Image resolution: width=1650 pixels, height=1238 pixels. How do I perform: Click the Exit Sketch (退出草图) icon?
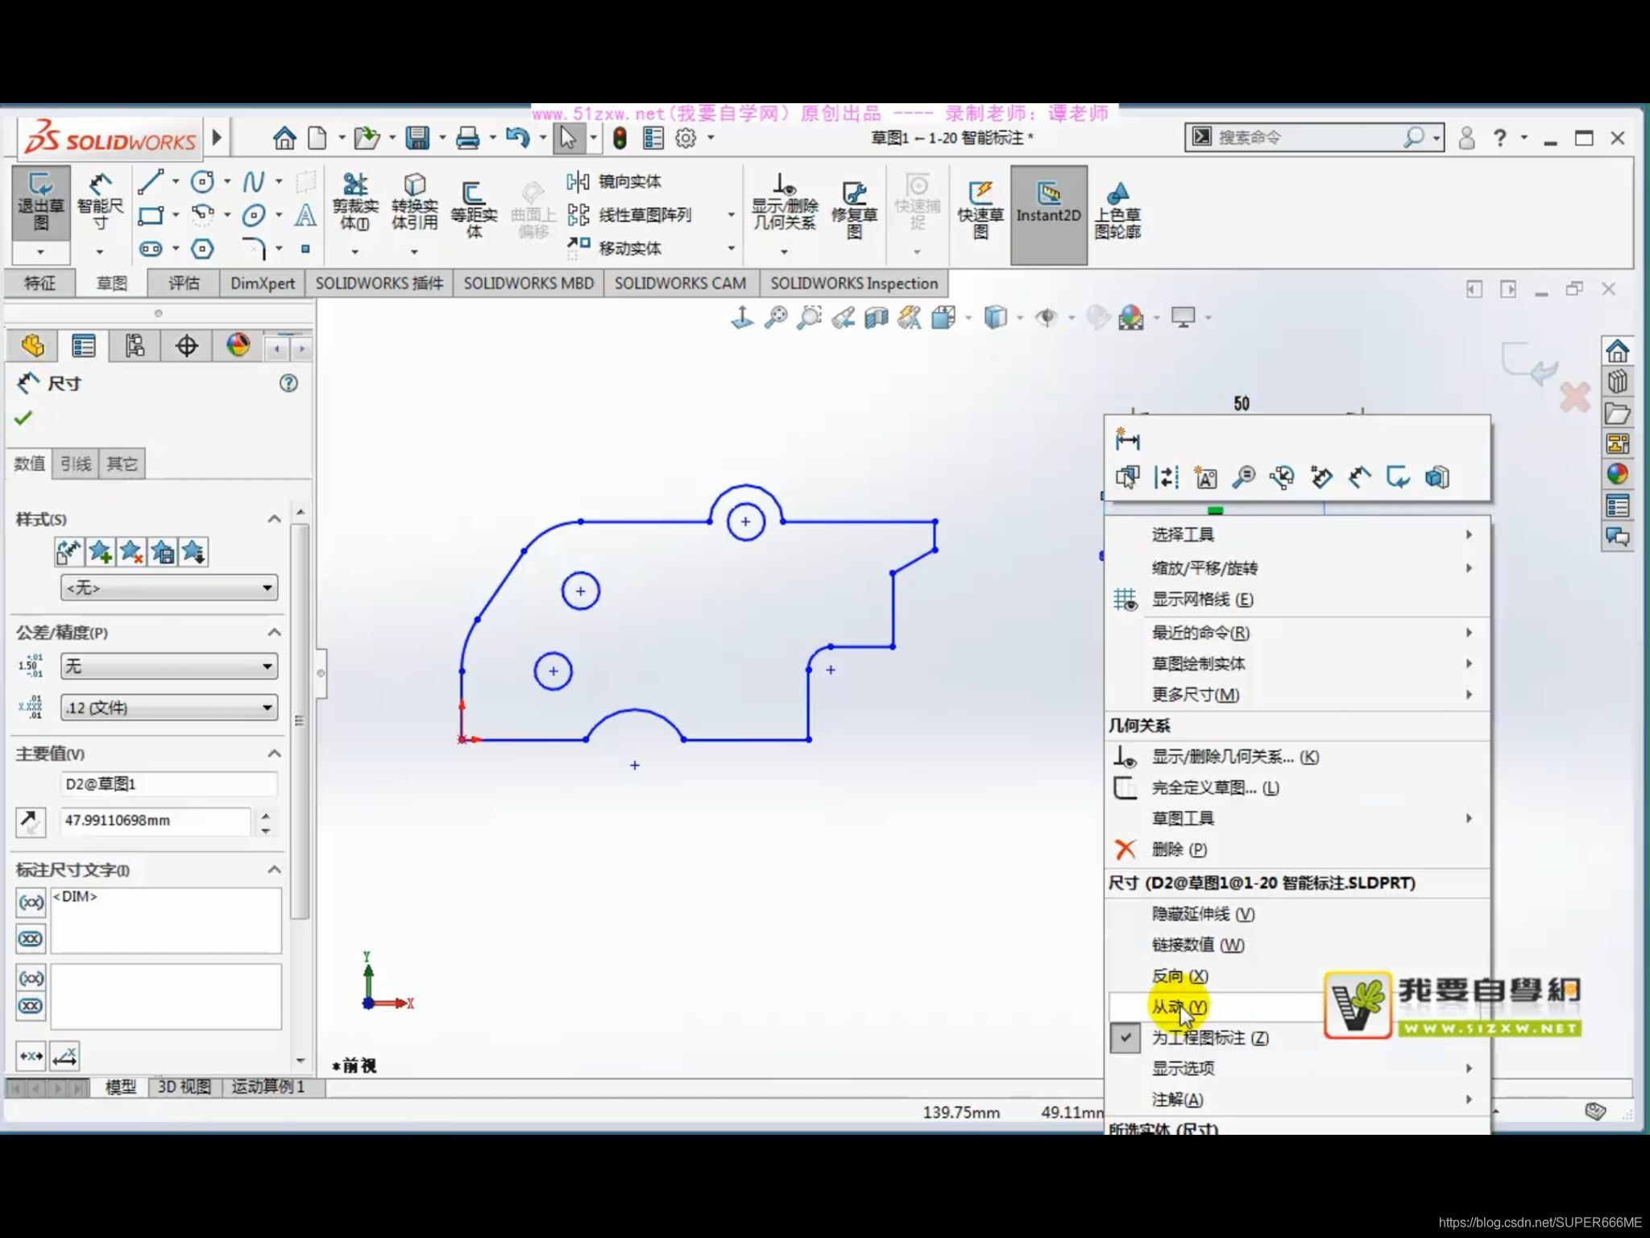pyautogui.click(x=40, y=202)
